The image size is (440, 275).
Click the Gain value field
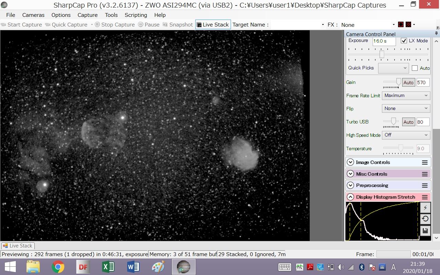click(x=423, y=82)
